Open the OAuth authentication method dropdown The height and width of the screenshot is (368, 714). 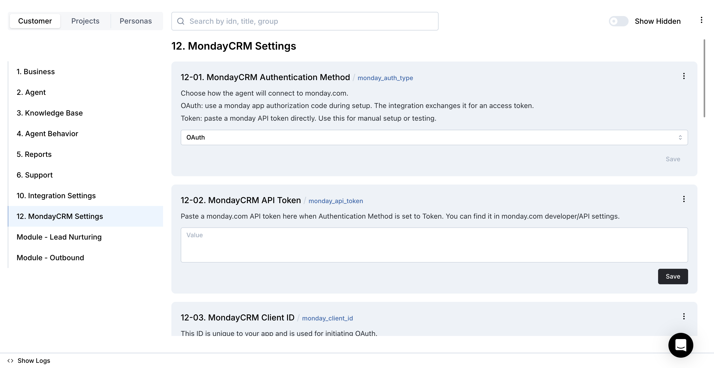(434, 137)
